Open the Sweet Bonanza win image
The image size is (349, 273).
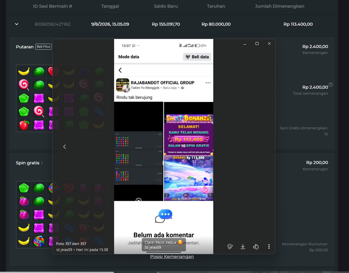pyautogui.click(x=189, y=151)
